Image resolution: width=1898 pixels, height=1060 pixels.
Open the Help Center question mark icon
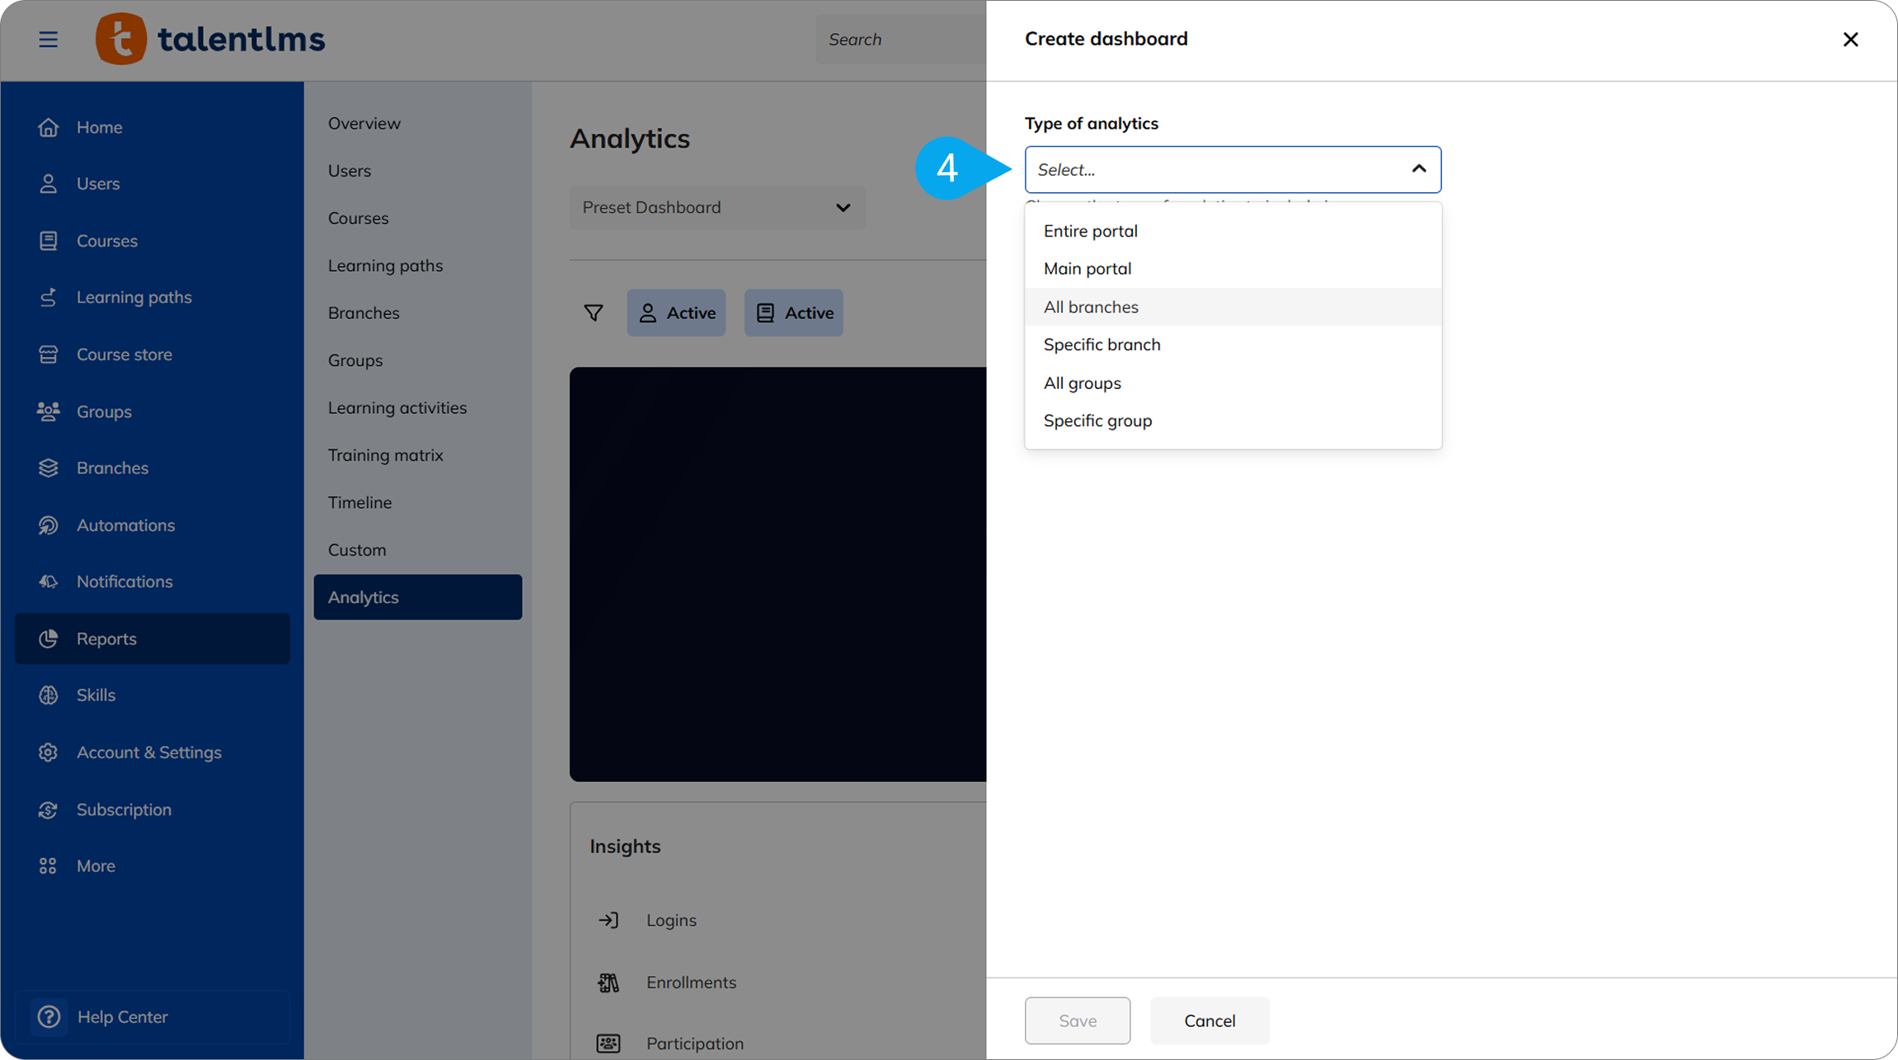49,1016
